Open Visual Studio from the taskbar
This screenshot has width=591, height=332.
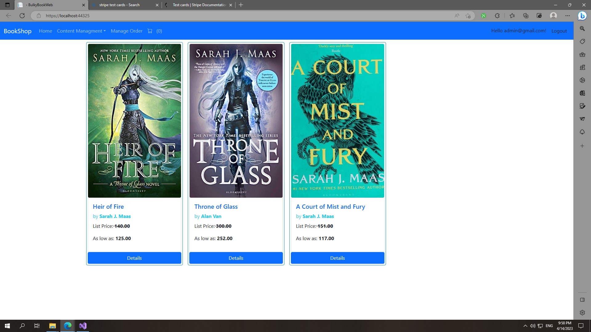[83, 326]
